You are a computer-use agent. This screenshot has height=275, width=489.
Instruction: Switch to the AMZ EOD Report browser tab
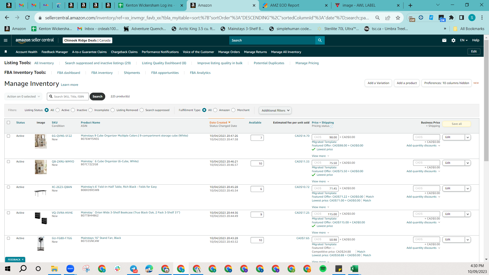coord(295,5)
